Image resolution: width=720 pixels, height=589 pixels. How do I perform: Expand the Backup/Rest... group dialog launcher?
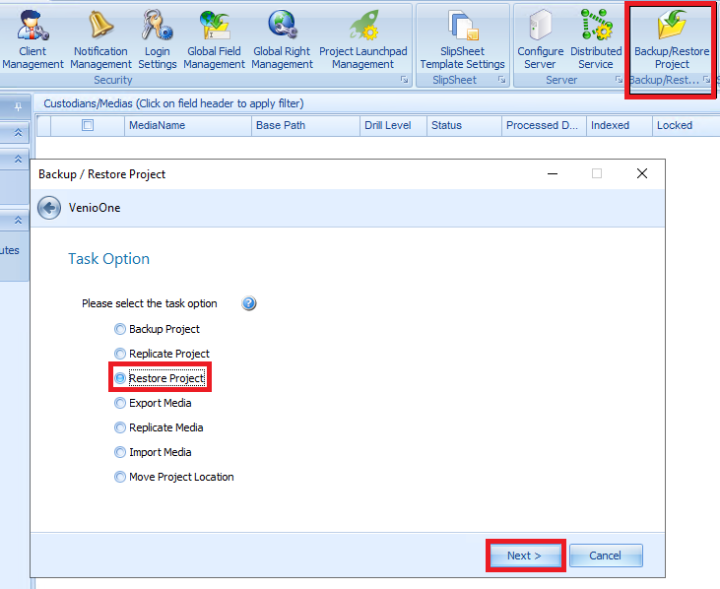point(706,80)
